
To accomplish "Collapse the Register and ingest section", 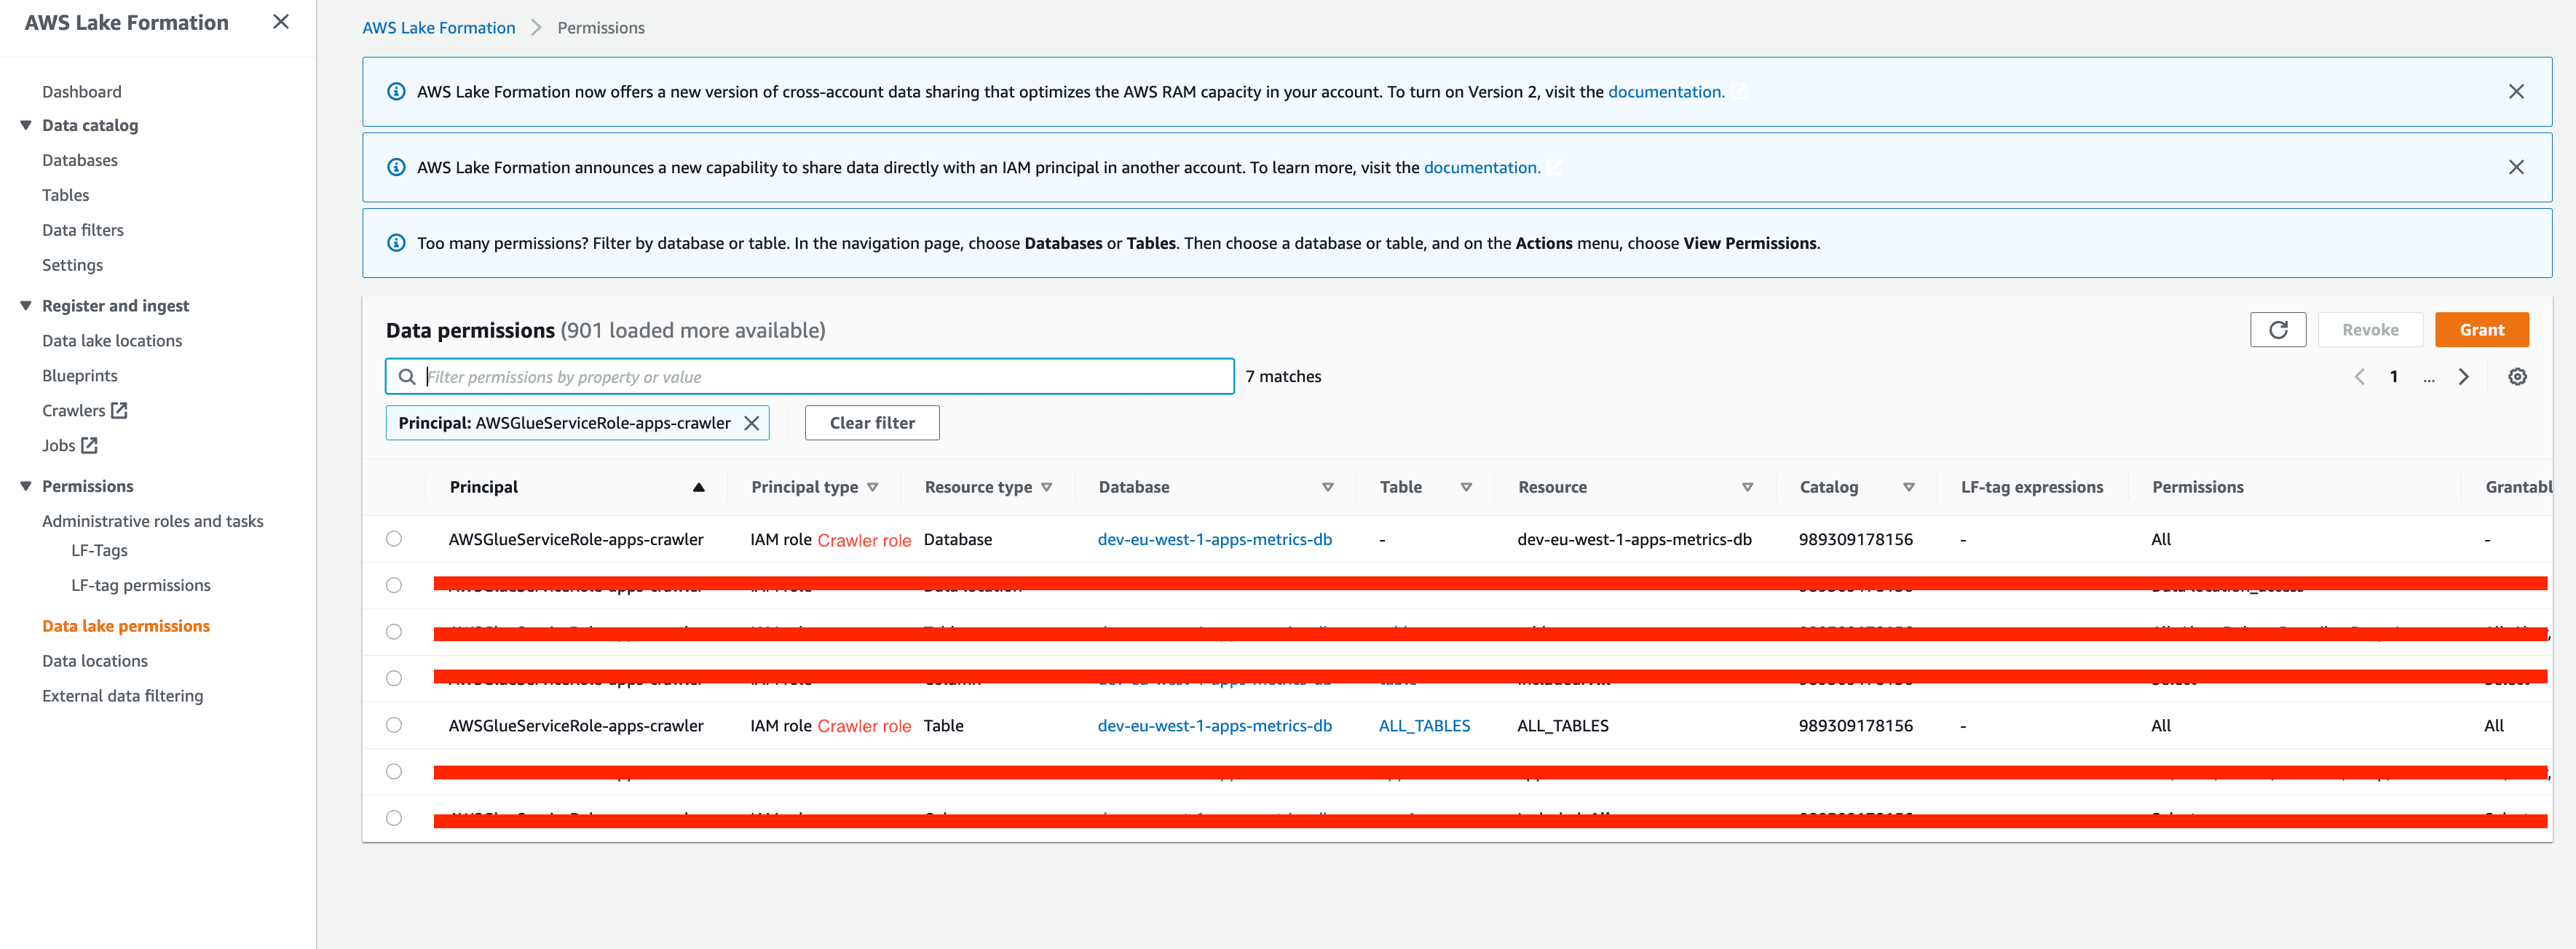I will [26, 306].
